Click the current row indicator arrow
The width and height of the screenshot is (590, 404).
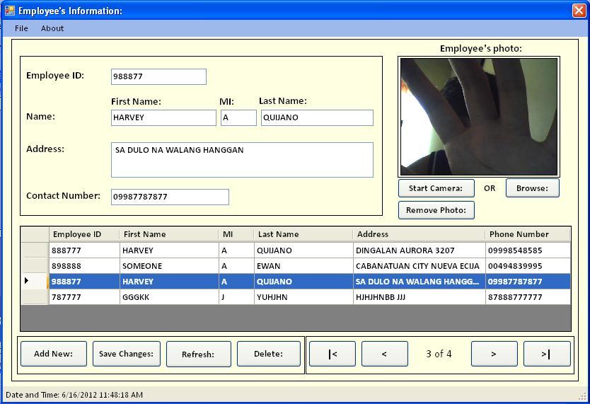click(x=26, y=281)
